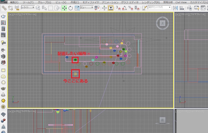Open the モディファイヤ menu

click(91, 2)
